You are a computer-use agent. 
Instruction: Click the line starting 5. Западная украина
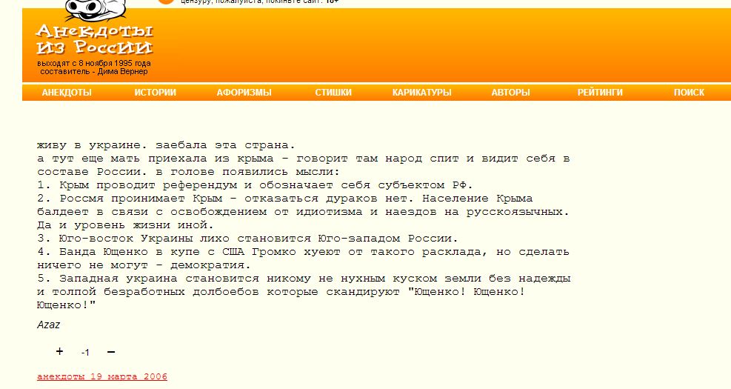pos(304,279)
